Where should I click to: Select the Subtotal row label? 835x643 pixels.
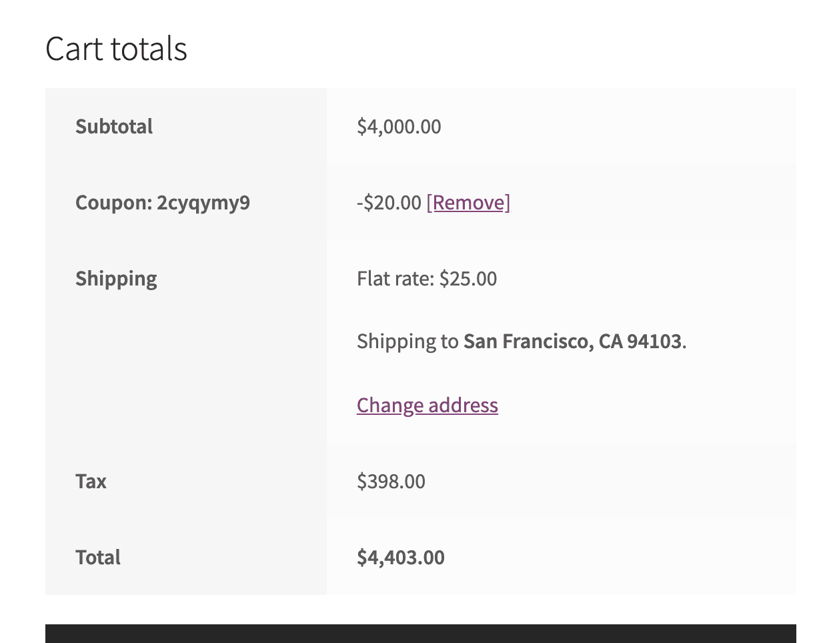tap(114, 127)
